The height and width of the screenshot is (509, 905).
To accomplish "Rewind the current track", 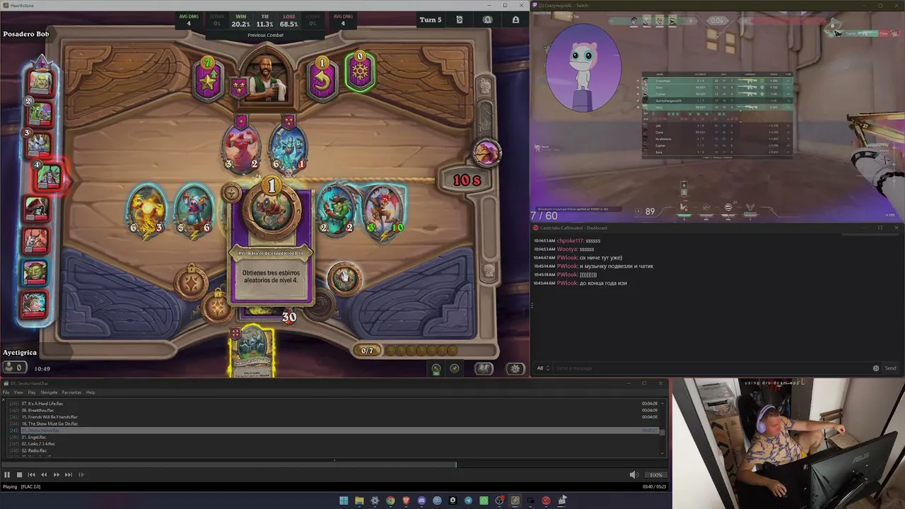I will [x=44, y=475].
